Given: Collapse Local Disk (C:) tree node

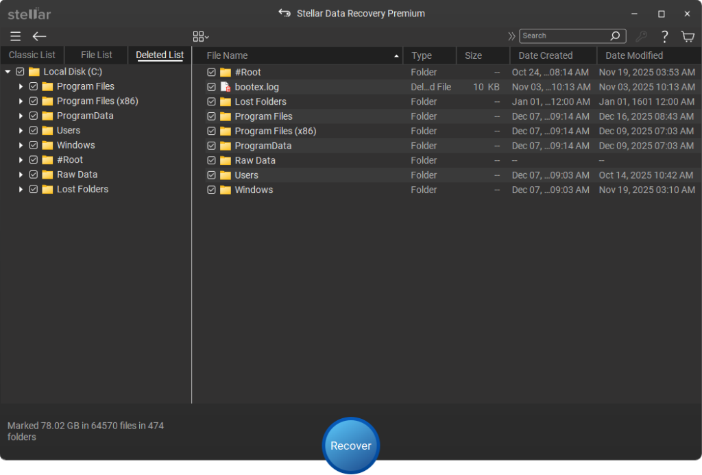Looking at the screenshot, I should pyautogui.click(x=8, y=71).
